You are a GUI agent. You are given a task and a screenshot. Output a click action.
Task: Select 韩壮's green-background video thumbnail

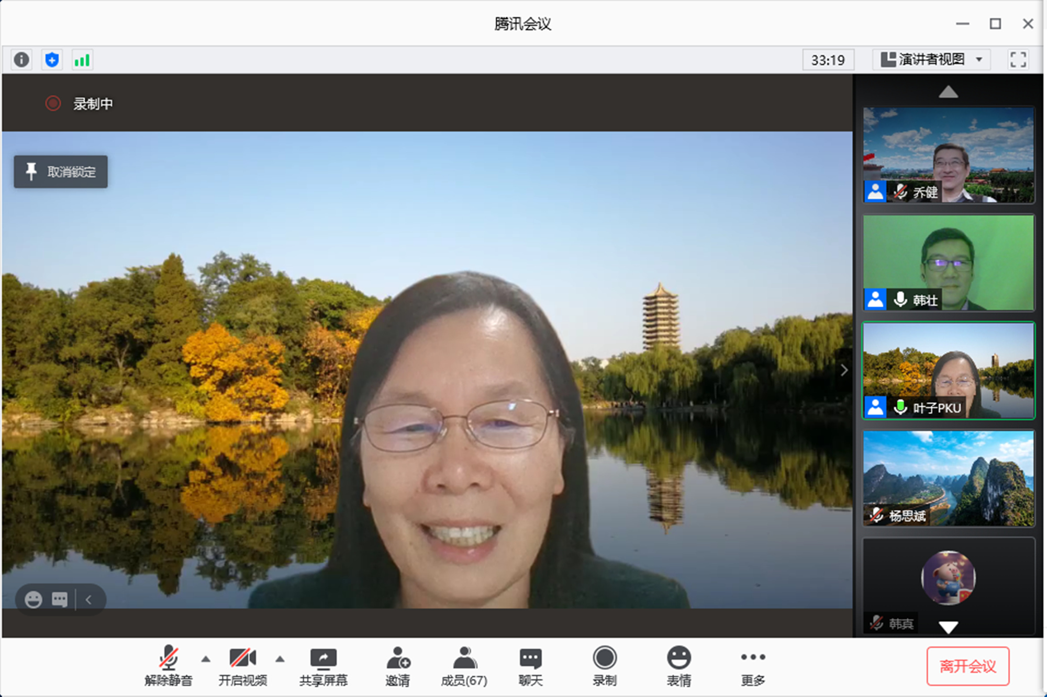(x=949, y=262)
